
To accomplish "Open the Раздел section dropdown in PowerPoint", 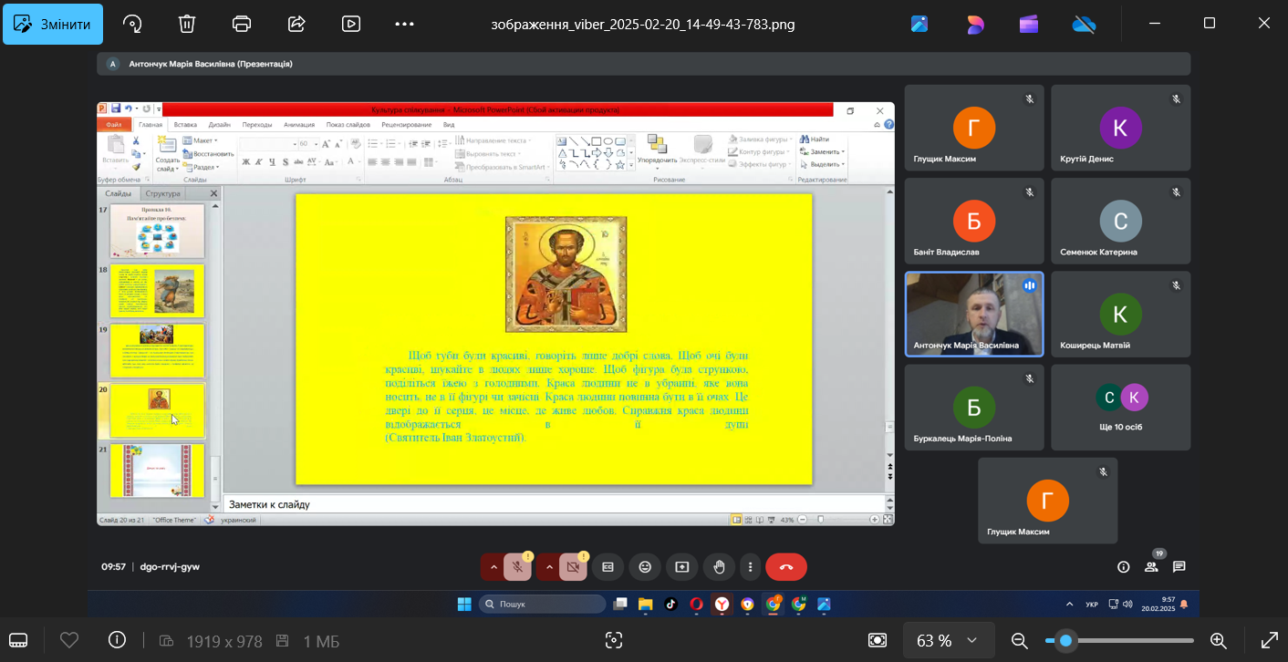I will (x=200, y=167).
